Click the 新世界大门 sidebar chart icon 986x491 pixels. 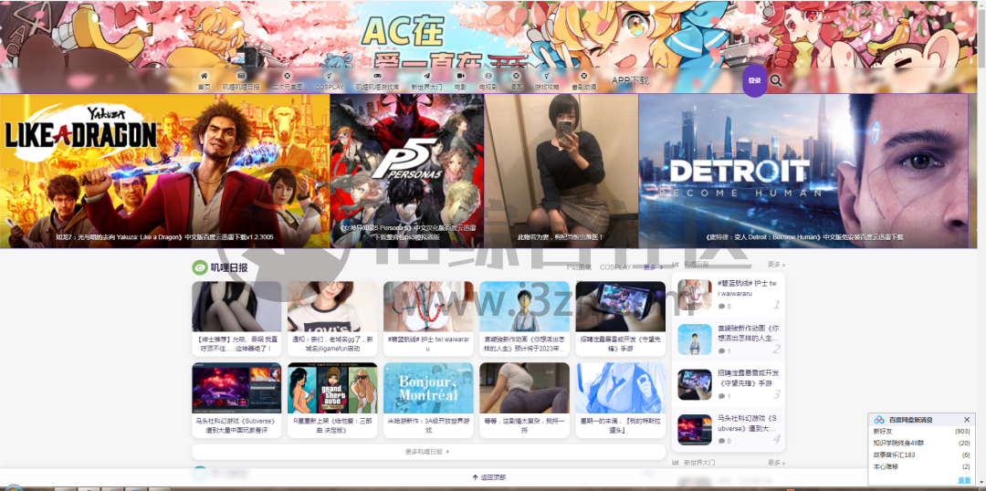(676, 463)
